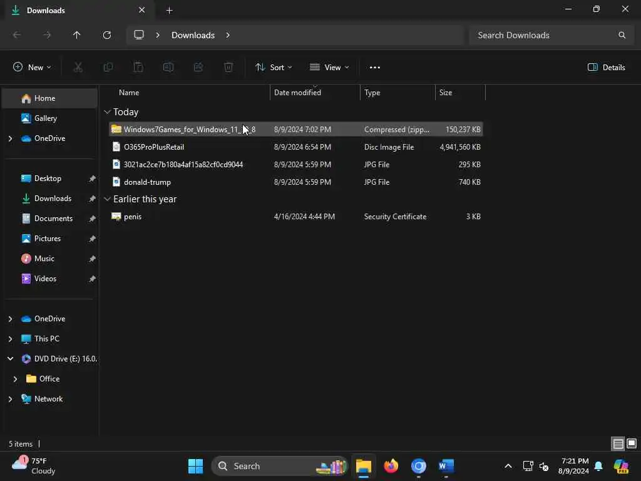Image resolution: width=641 pixels, height=481 pixels.
Task: Toggle the Details pane
Action: click(x=606, y=68)
